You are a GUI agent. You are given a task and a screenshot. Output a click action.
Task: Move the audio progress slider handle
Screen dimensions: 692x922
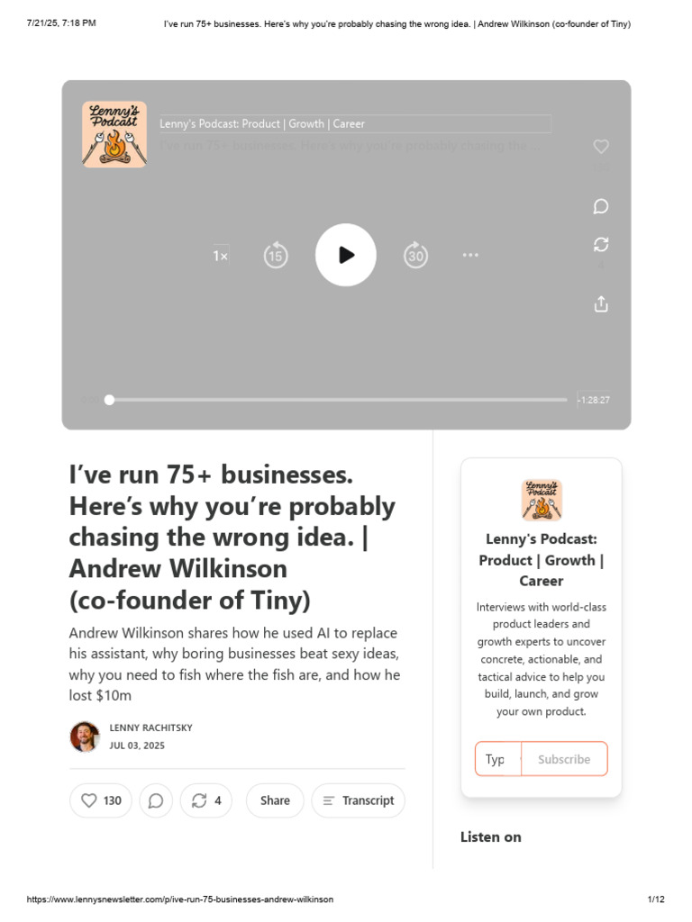[109, 400]
